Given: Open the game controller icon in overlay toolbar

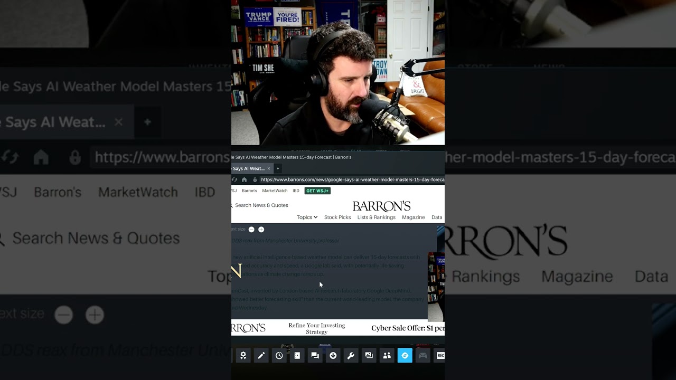Looking at the screenshot, I should pyautogui.click(x=422, y=356).
